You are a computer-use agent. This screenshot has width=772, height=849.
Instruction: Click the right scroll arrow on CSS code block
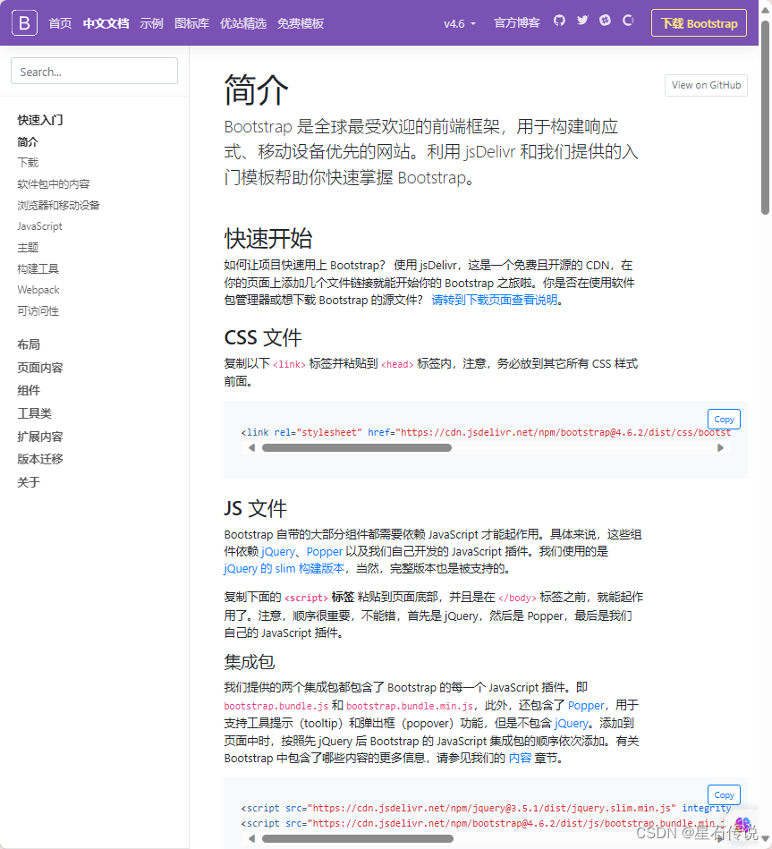[x=722, y=447]
